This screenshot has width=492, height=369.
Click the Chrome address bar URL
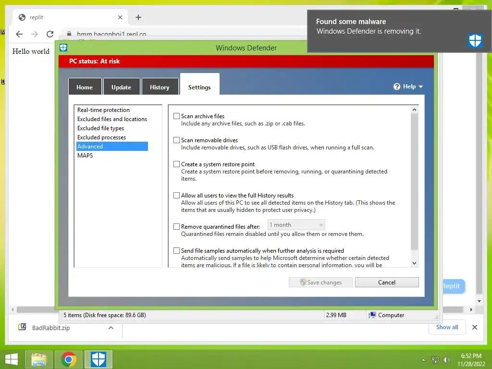click(x=111, y=34)
